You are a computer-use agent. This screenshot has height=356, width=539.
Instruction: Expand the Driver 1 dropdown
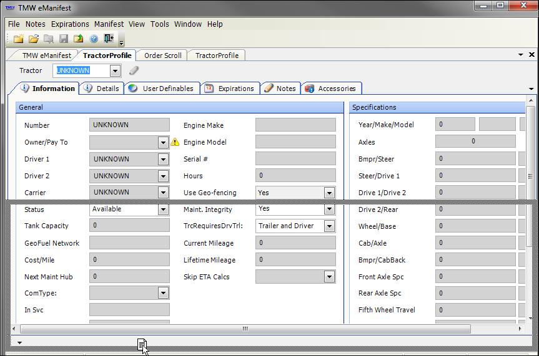[x=164, y=159]
